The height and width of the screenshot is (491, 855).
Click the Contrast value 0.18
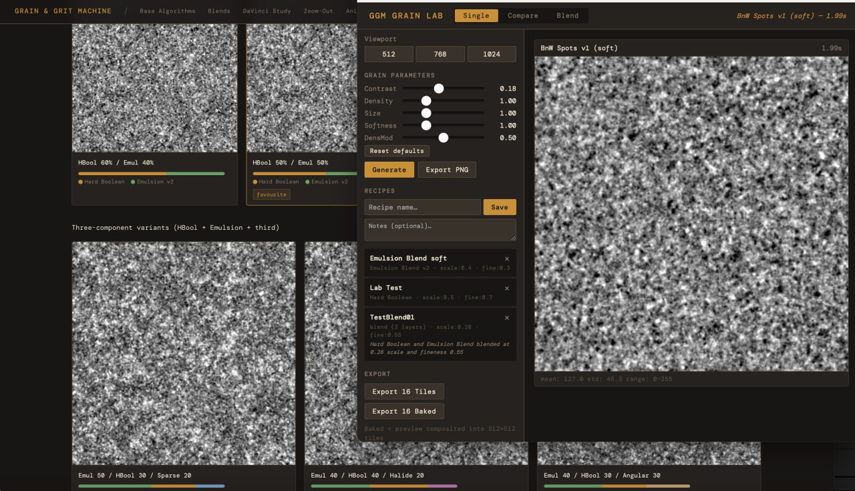pyautogui.click(x=508, y=89)
